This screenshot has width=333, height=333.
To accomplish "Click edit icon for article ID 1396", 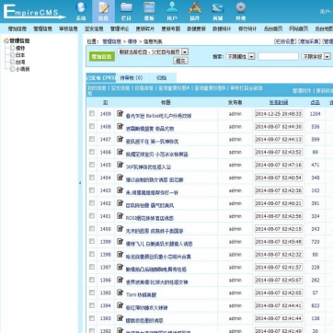I will click(x=120, y=280).
